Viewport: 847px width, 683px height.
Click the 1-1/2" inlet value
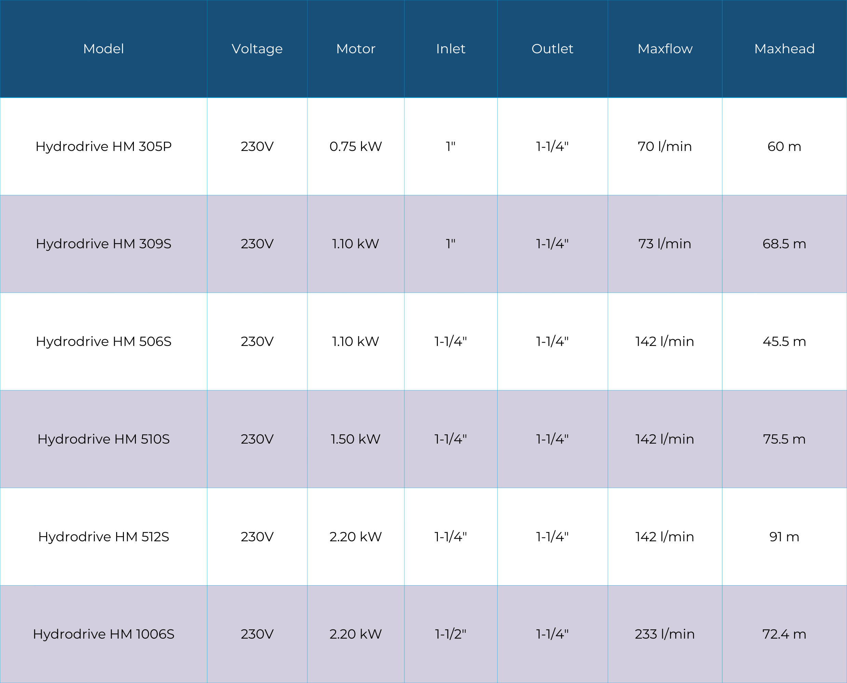coord(450,634)
